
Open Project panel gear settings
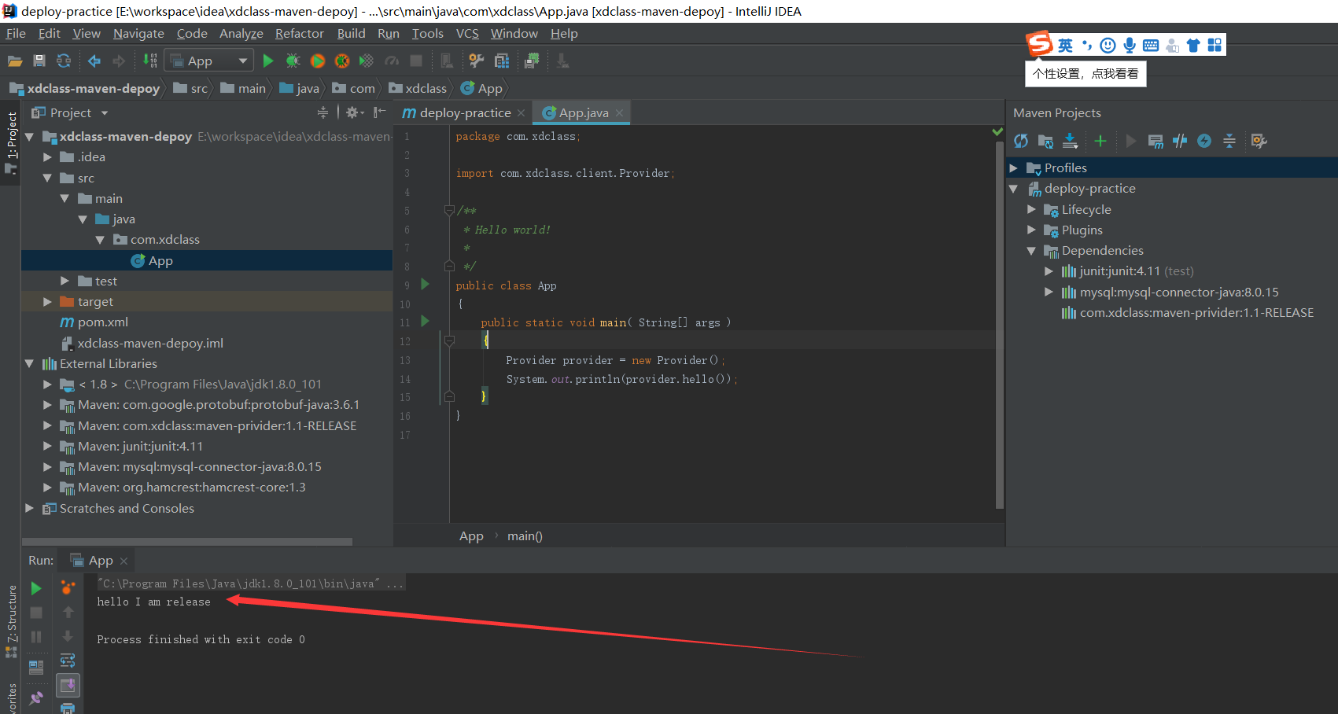pos(354,112)
